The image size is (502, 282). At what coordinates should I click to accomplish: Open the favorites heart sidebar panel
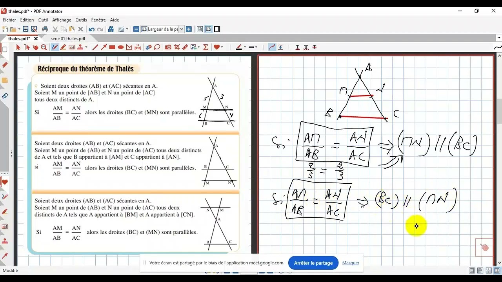point(5,182)
